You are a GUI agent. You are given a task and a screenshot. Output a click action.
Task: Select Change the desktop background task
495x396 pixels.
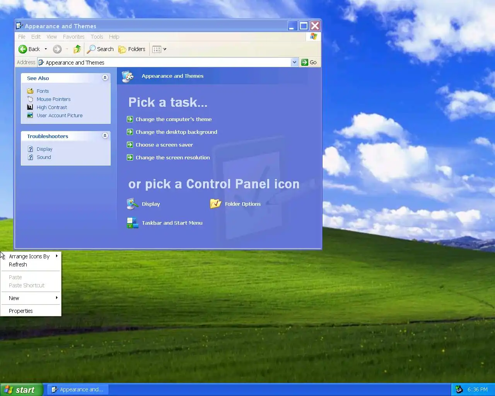[x=176, y=132]
